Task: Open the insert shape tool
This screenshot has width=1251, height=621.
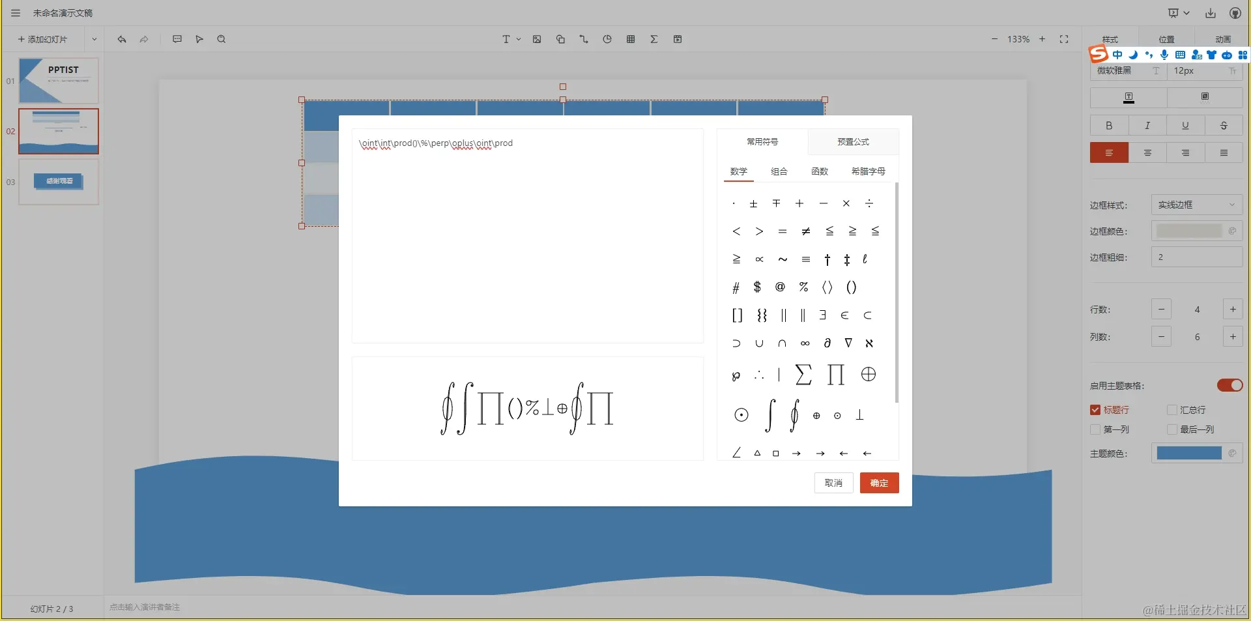Action: [x=560, y=39]
